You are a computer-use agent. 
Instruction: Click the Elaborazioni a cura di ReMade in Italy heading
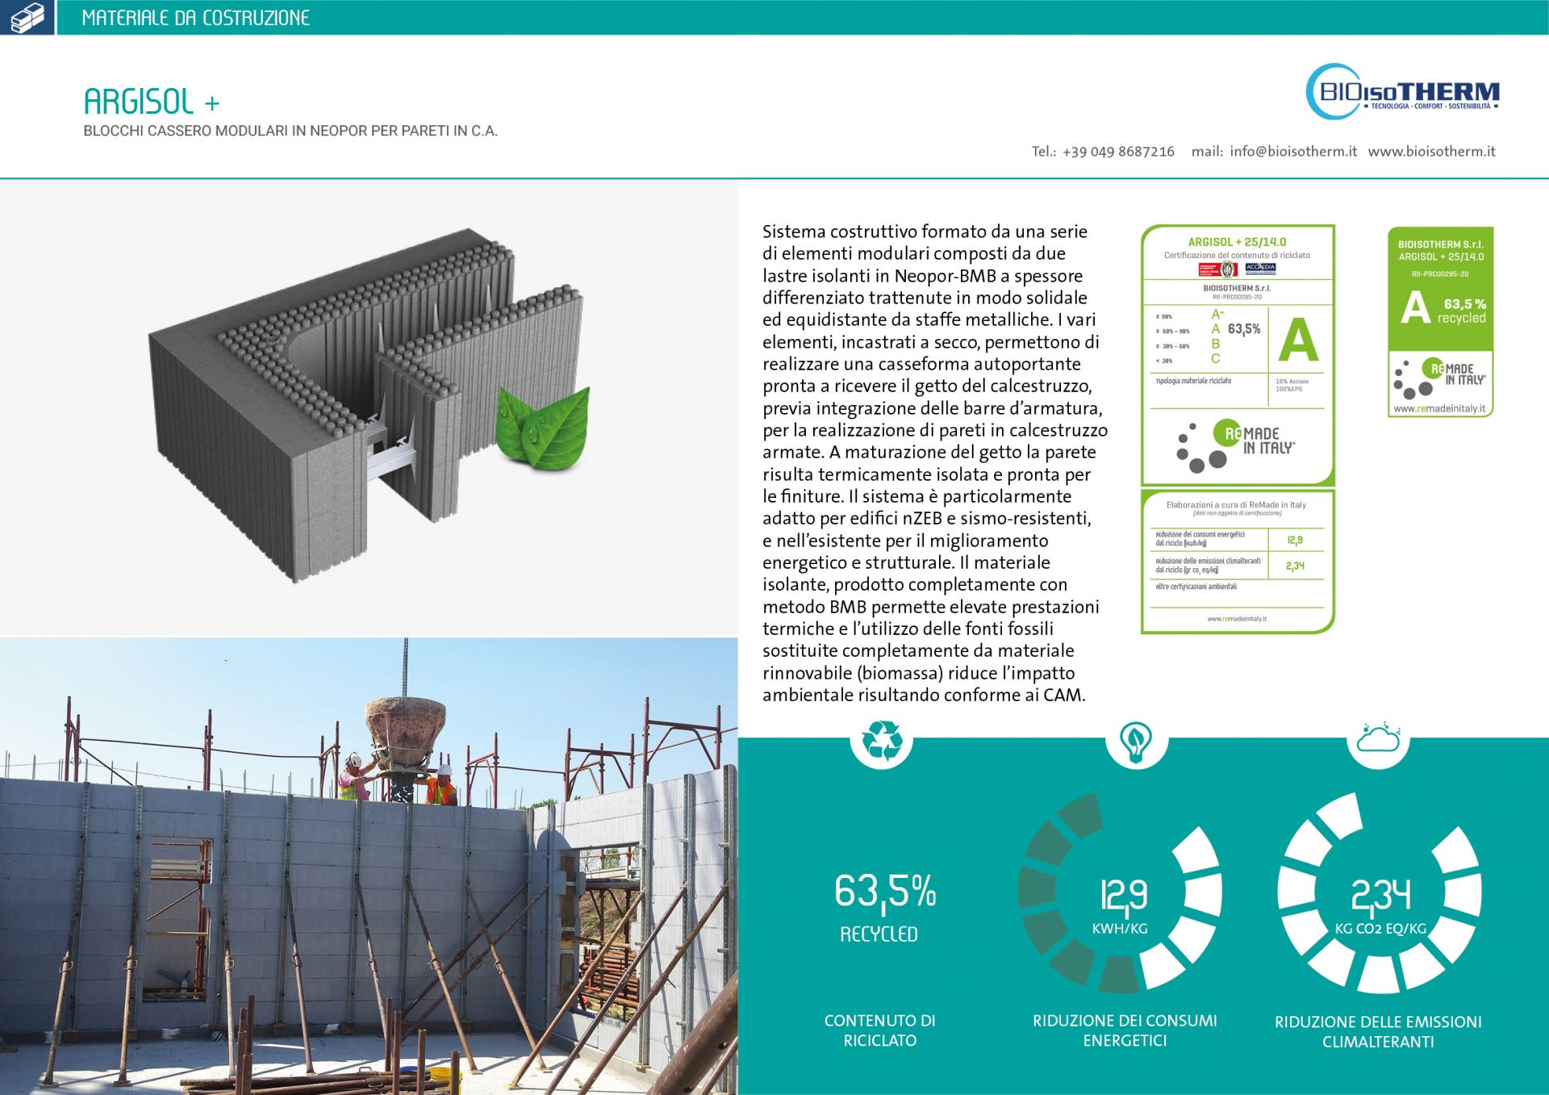[1236, 504]
